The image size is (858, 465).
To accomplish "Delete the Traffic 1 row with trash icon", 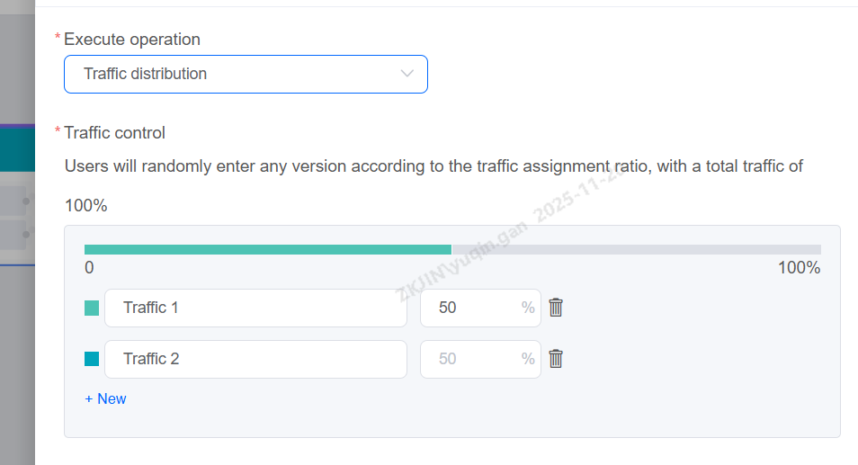I will pos(556,308).
